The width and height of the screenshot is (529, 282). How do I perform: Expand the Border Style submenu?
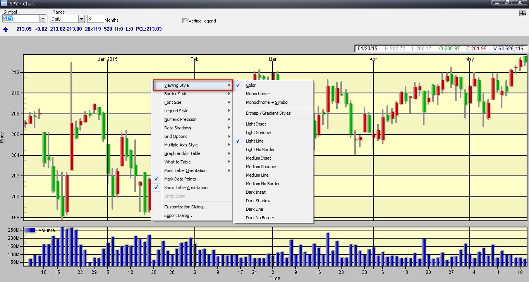[192, 94]
